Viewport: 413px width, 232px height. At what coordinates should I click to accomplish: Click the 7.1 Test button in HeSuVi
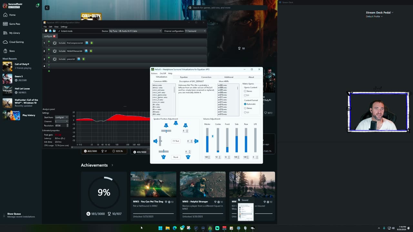click(x=176, y=141)
